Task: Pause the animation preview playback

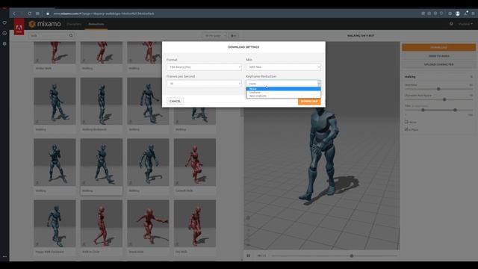Action: [249, 256]
